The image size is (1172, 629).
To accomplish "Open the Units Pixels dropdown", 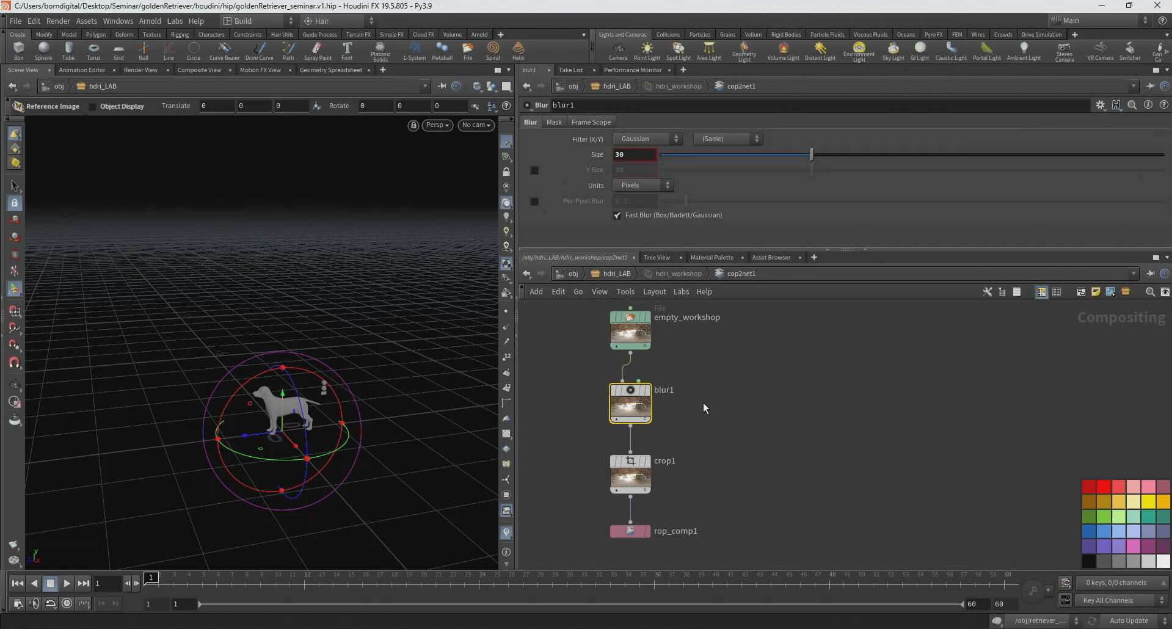I will [642, 186].
